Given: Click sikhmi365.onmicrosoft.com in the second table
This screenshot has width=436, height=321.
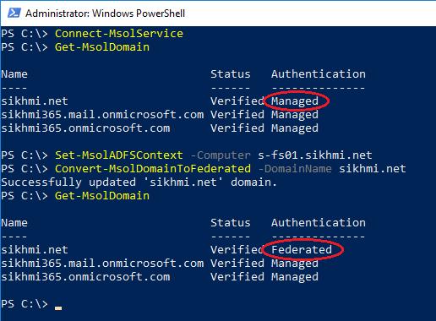Looking at the screenshot, I should pos(85,277).
